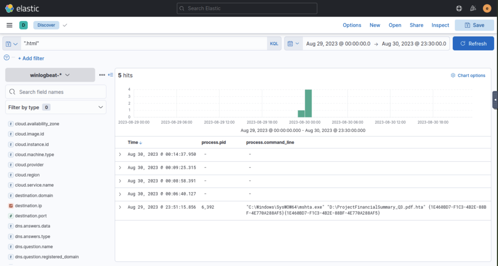Select the dns.question.name field
Screen dimensions: 498x266
click(x=34, y=247)
